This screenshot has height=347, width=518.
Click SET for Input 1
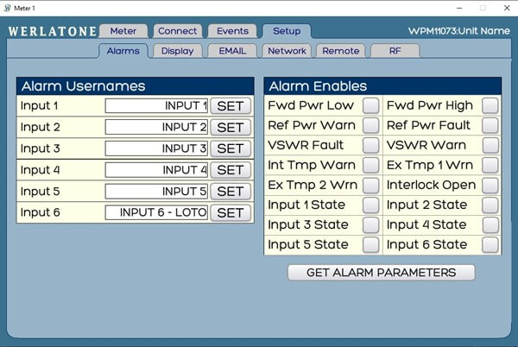point(231,106)
